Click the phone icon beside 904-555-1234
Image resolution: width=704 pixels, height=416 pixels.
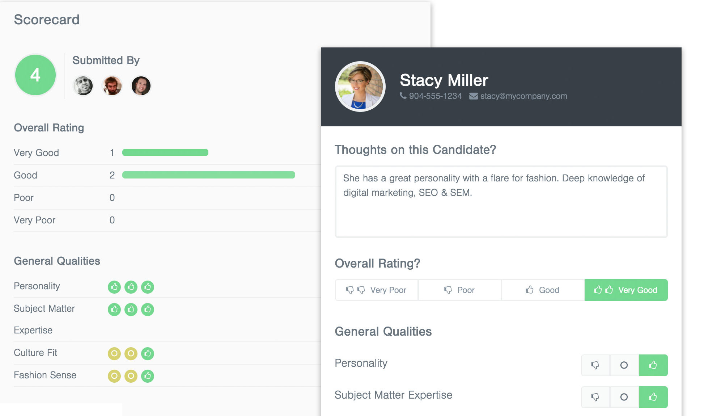[403, 96]
